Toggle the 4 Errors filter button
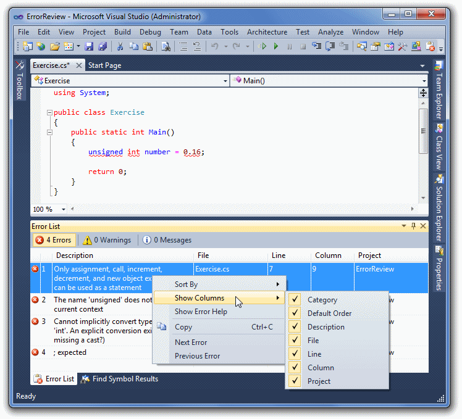This screenshot has width=462, height=419. pos(54,240)
